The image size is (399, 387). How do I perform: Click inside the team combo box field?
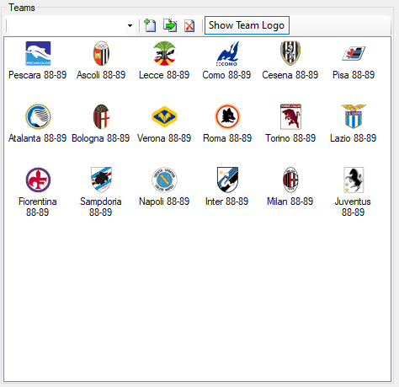pyautogui.click(x=67, y=25)
